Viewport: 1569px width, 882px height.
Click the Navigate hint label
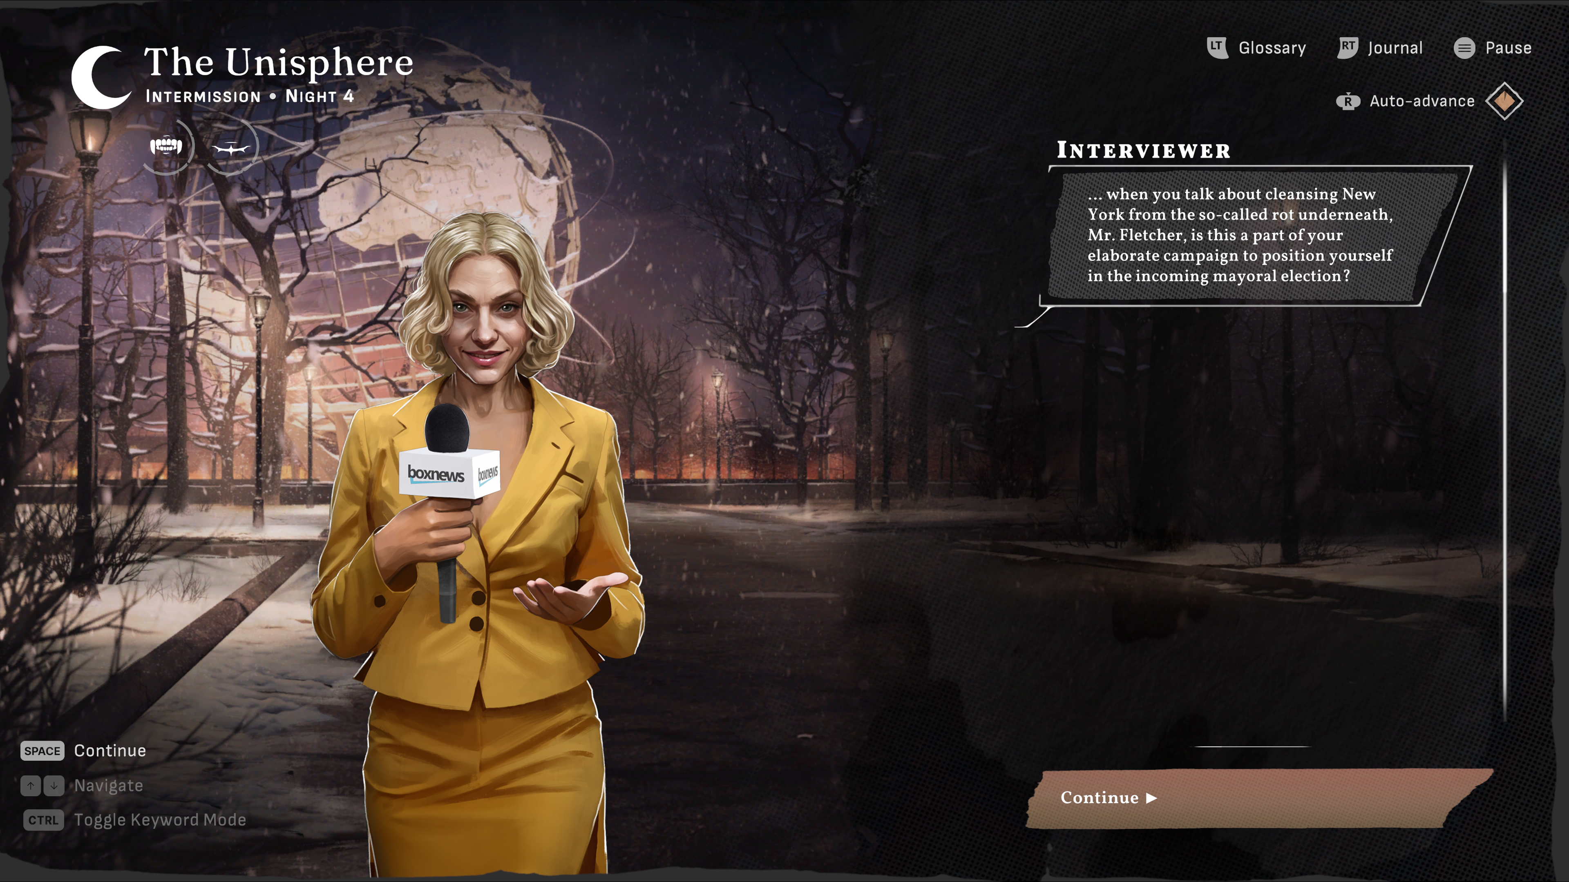click(108, 786)
